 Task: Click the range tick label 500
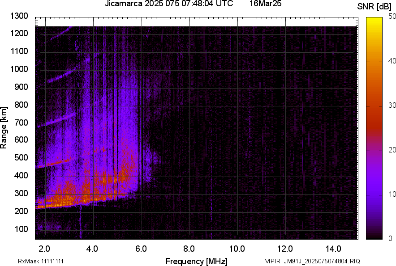pyautogui.click(x=21, y=157)
